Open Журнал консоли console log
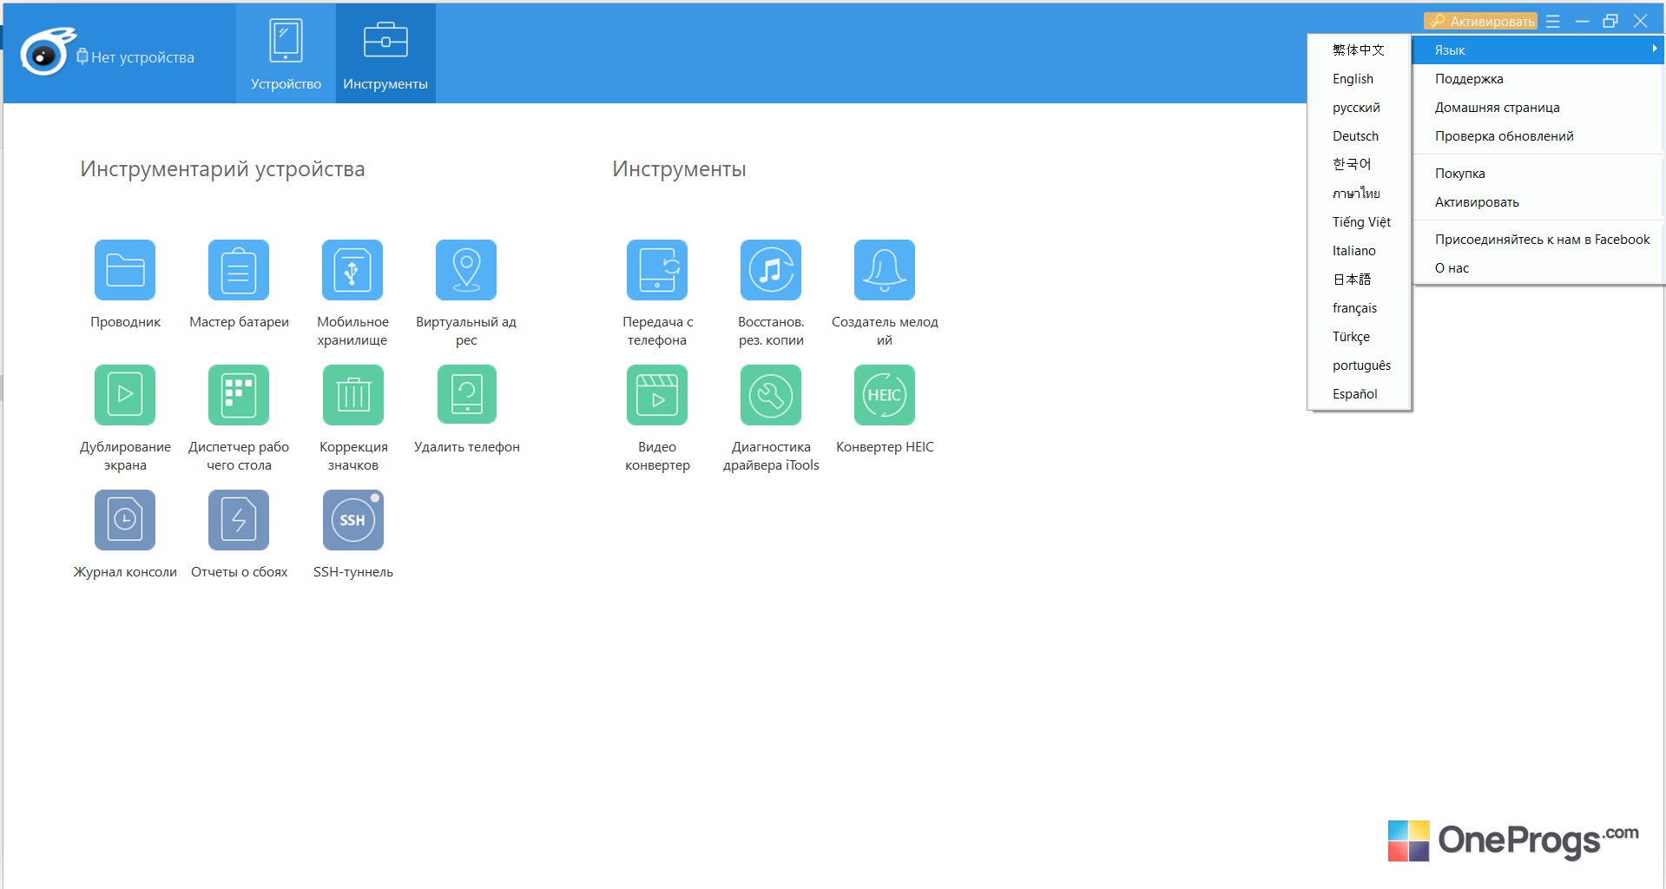This screenshot has height=889, width=1666. (x=125, y=520)
